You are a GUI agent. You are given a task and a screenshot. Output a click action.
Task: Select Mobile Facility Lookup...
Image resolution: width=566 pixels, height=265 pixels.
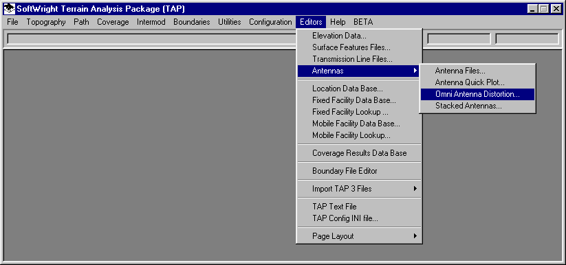tap(359, 135)
